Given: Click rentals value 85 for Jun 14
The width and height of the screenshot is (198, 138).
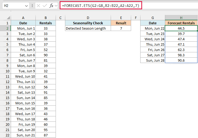Looking at the screenshot, I should point(46,98).
